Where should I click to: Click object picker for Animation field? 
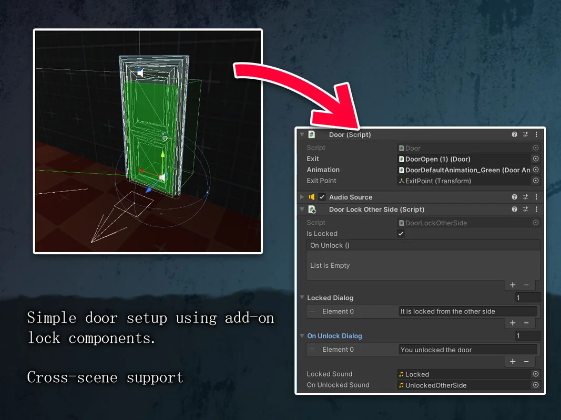tap(536, 170)
